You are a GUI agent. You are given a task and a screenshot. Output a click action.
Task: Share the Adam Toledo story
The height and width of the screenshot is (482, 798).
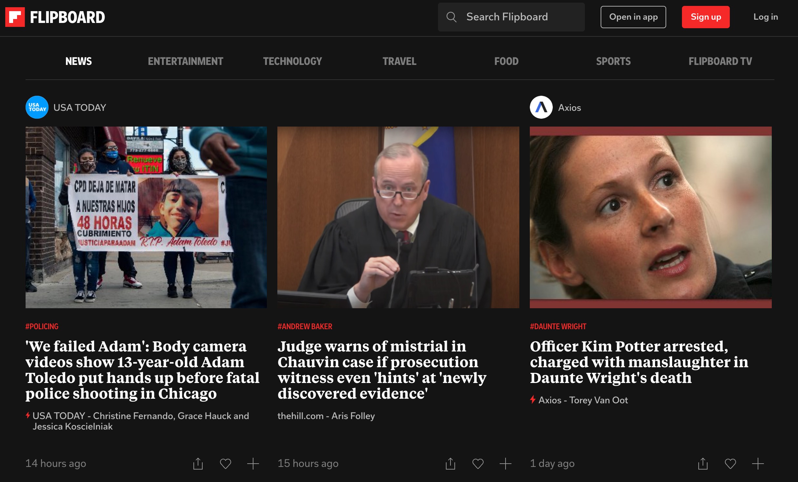point(198,464)
